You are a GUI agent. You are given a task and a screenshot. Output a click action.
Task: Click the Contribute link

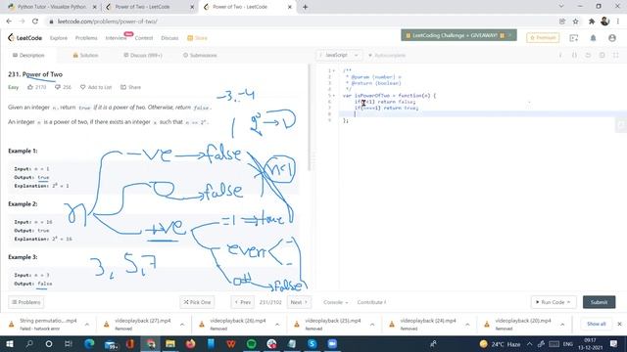[371, 302]
